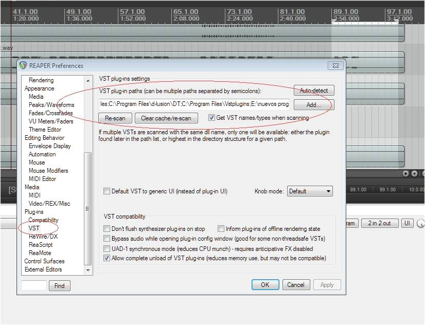425x325 pixels.
Task: Click into the VST plug-in paths field
Action: pyautogui.click(x=194, y=104)
